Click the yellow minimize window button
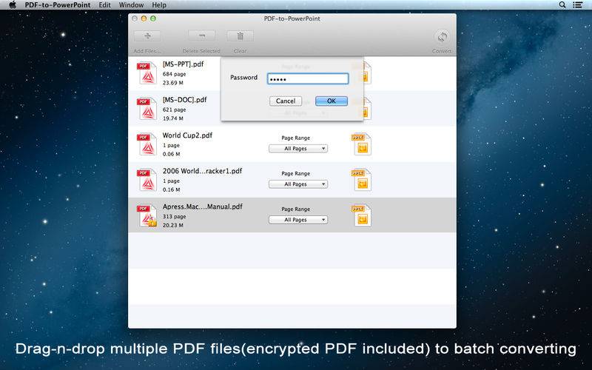 144,18
